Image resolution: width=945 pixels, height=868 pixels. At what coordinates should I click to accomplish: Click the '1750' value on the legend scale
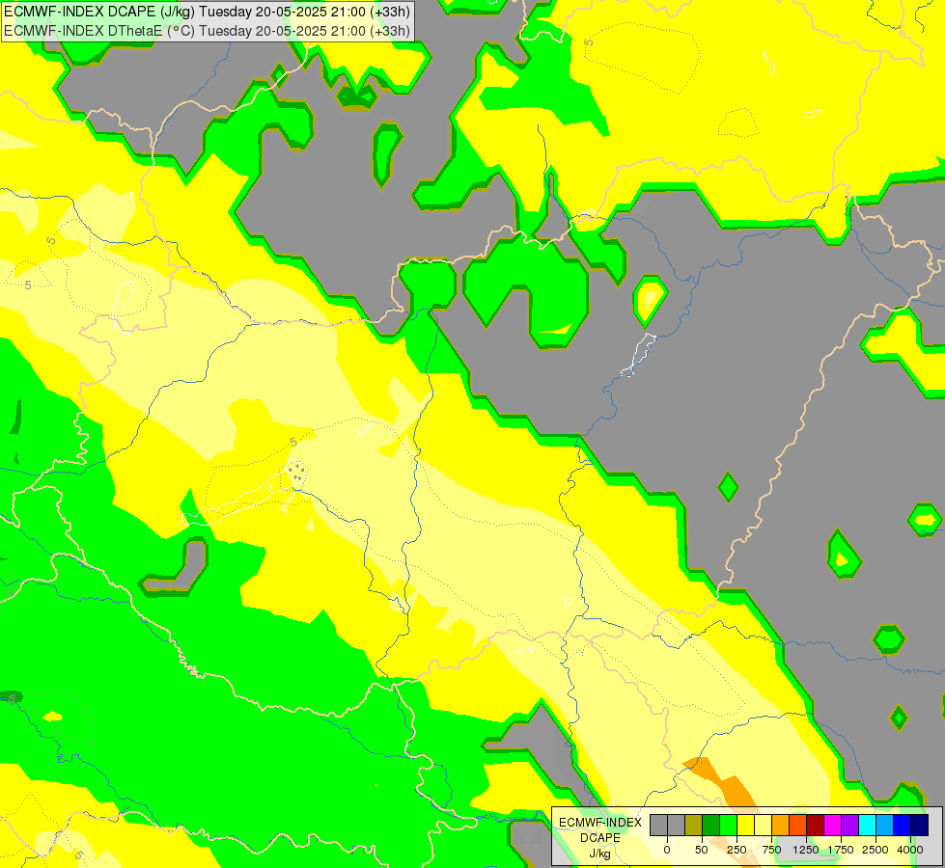pos(841,850)
